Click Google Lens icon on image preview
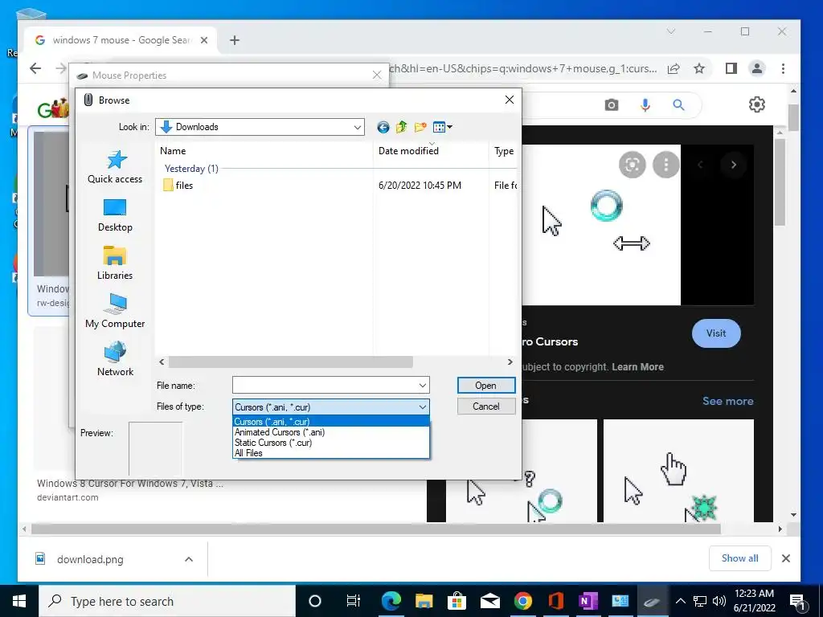Image resolution: width=823 pixels, height=617 pixels. [633, 165]
